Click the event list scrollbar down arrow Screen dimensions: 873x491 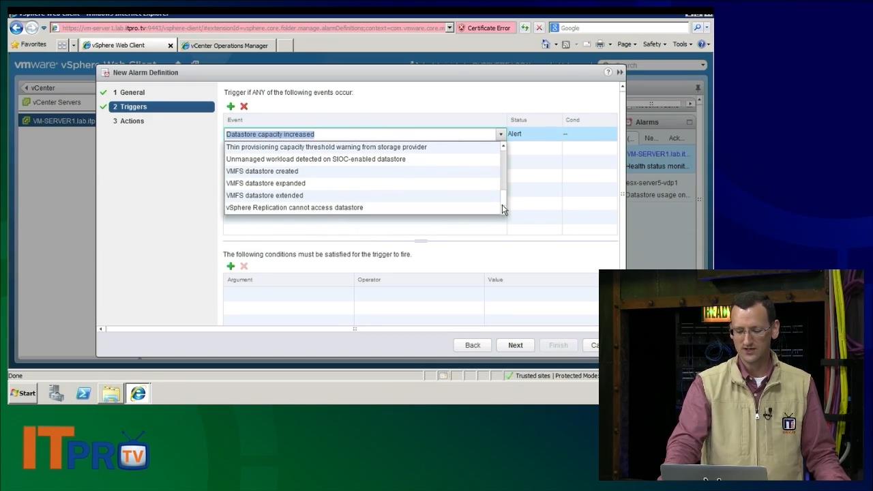pos(503,210)
